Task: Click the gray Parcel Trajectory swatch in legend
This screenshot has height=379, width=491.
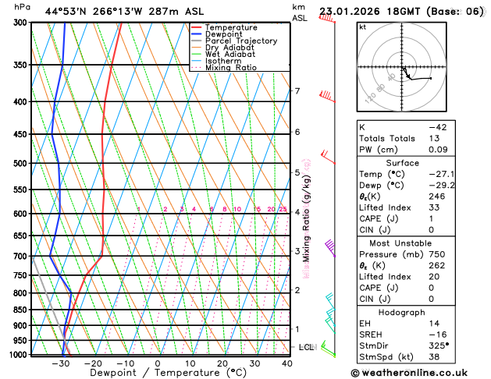Action: (196, 41)
